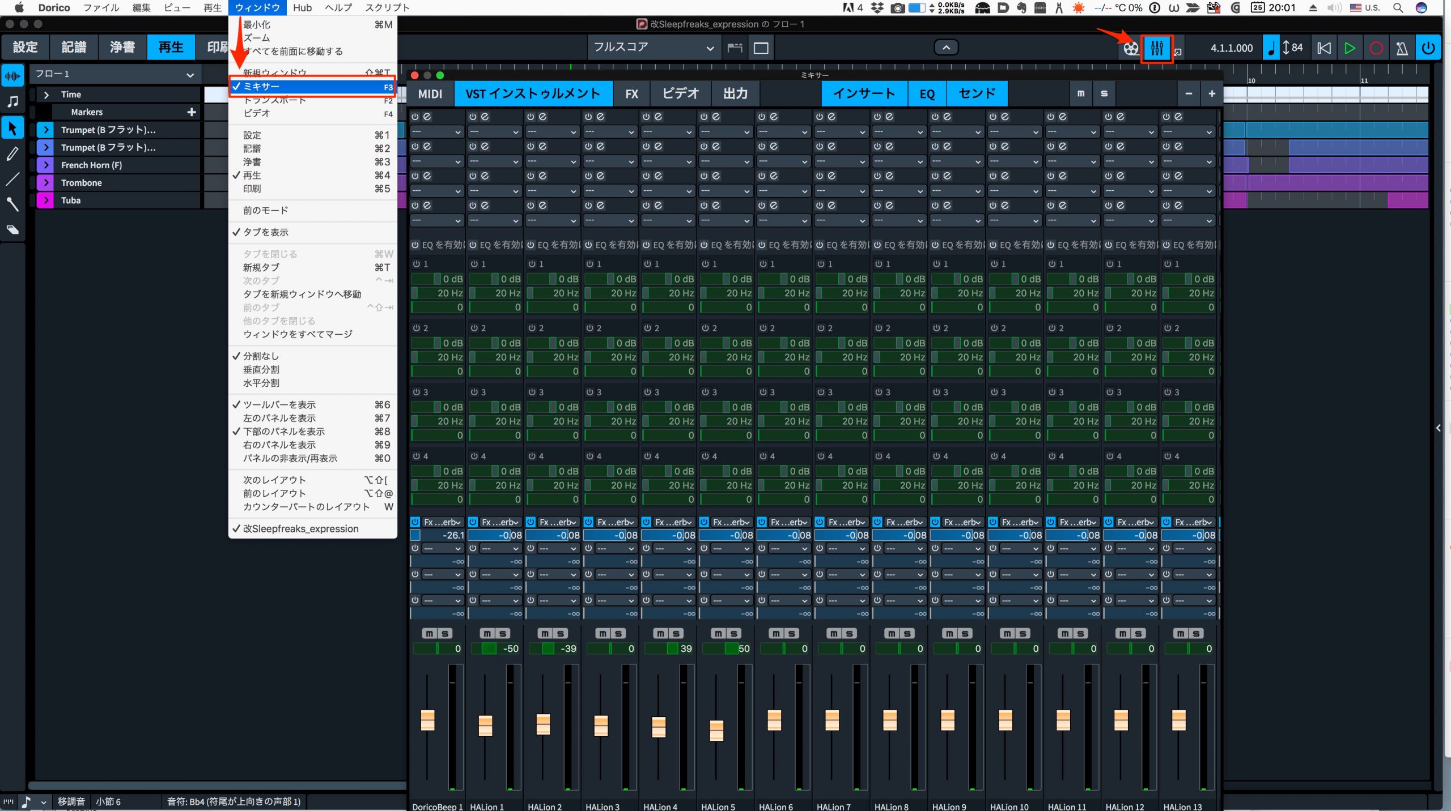Image resolution: width=1451 pixels, height=811 pixels.
Task: Toggle the metronome click icon
Action: click(1402, 48)
